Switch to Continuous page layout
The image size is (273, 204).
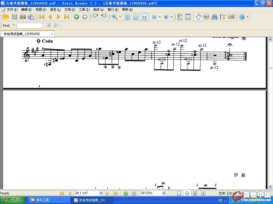187,193
